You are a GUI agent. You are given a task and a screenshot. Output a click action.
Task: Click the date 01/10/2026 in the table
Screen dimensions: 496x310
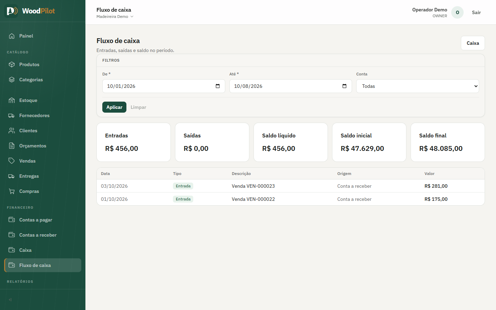(114, 199)
